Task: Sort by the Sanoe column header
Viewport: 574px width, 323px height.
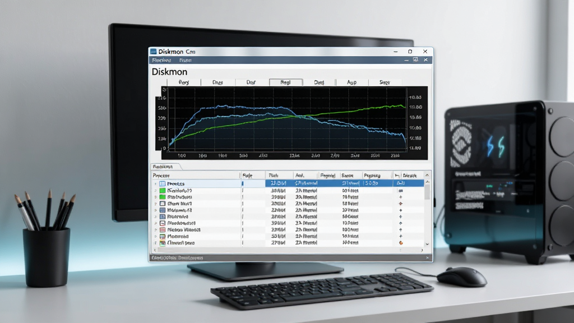Action: (351, 176)
